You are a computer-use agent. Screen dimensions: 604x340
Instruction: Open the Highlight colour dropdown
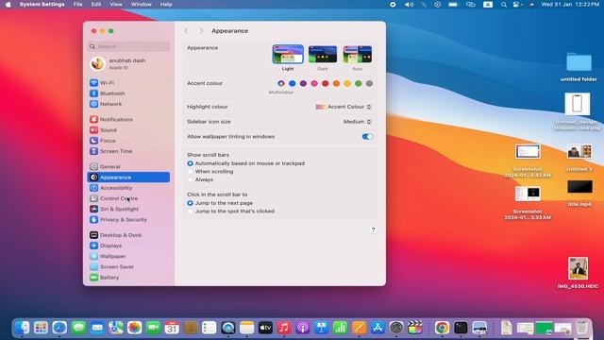[344, 107]
